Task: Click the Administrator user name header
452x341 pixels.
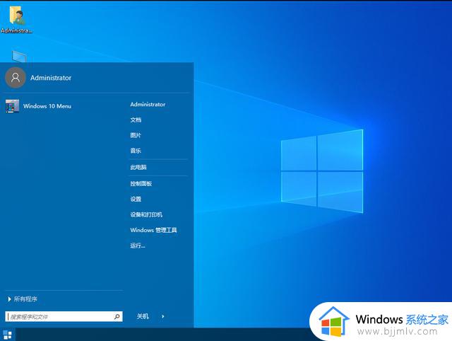Action: pos(51,78)
